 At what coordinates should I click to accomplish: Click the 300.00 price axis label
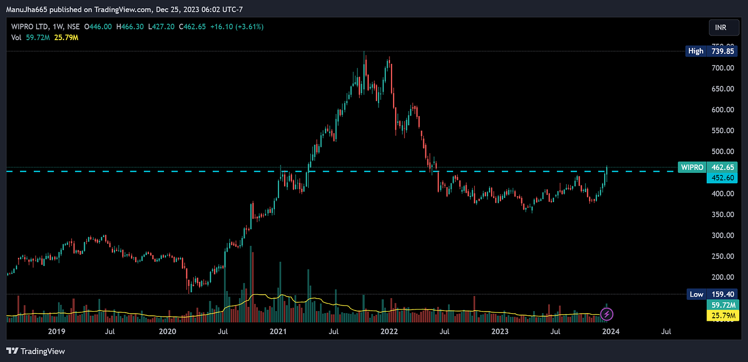coord(722,235)
